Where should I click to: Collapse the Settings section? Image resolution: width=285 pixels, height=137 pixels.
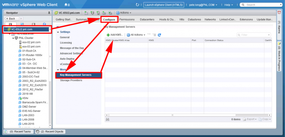[x=58, y=32]
